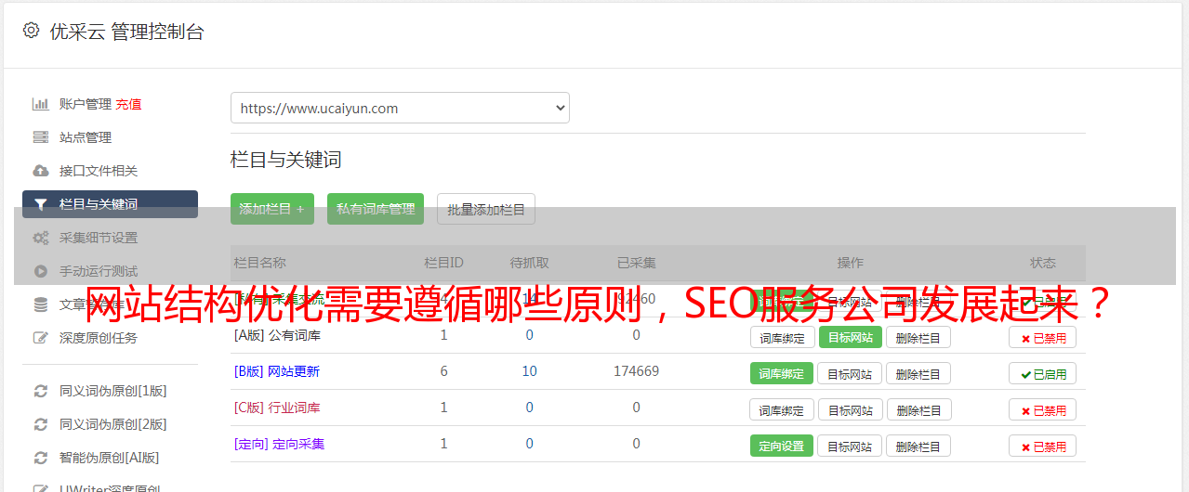The image size is (1189, 492).
Task: Open 私有词库管理
Action: [x=376, y=209]
